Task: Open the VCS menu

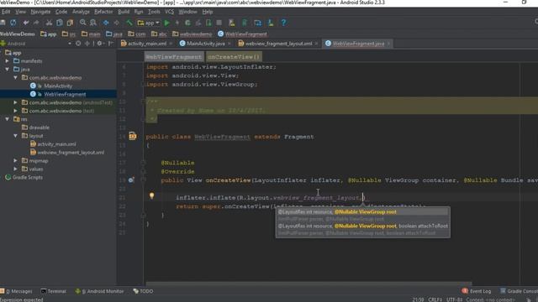Action: click(x=169, y=12)
